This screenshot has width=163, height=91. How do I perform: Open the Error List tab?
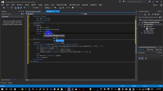pos(3,83)
